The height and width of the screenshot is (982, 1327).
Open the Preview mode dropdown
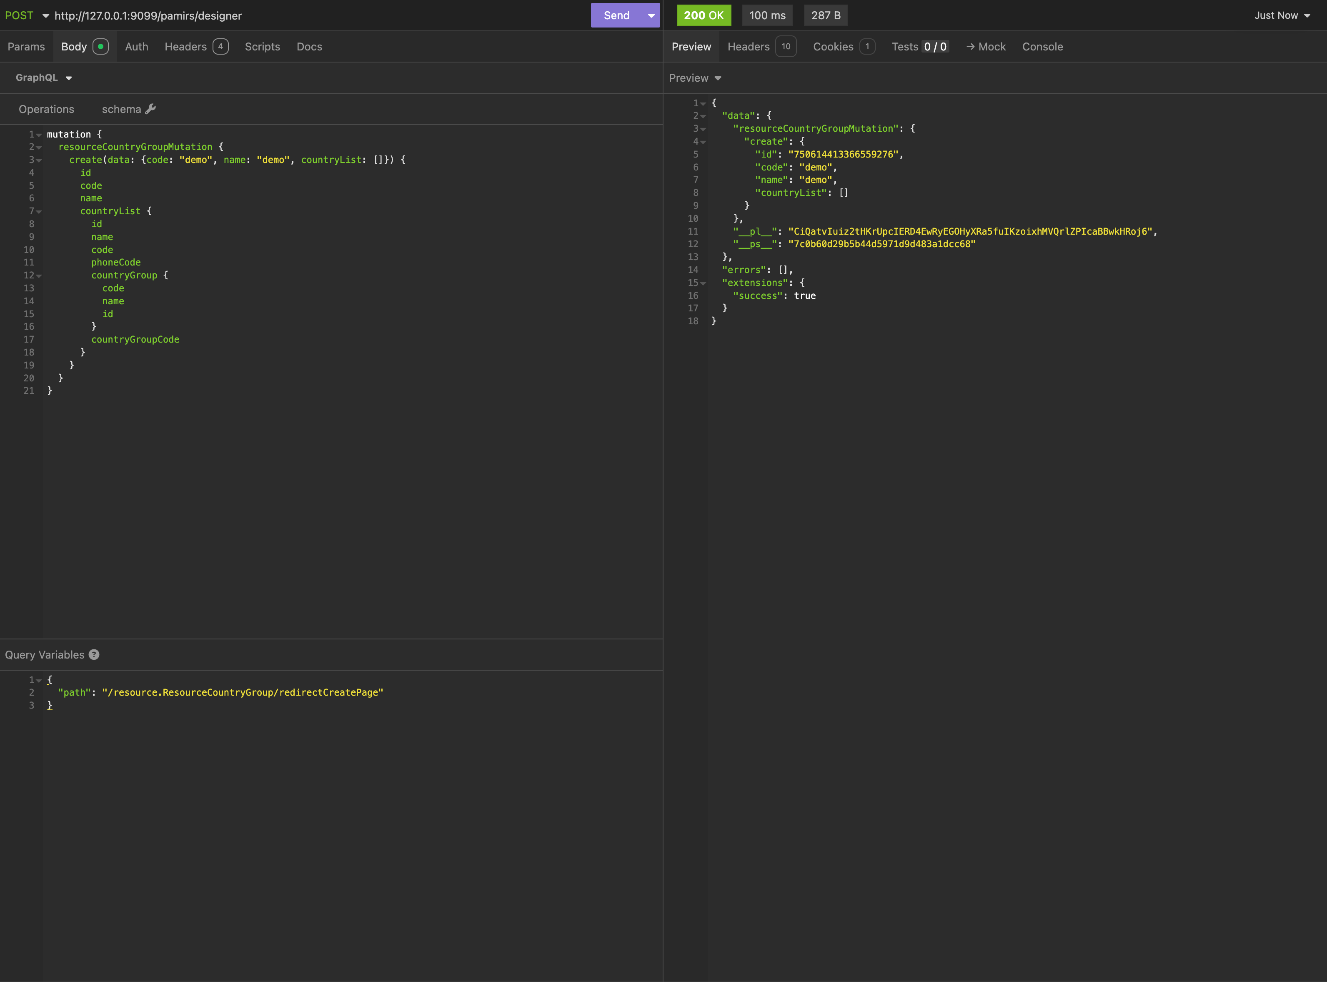point(695,78)
